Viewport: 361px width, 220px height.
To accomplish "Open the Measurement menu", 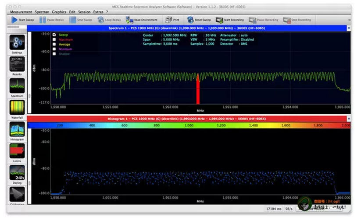I will click(x=21, y=12).
